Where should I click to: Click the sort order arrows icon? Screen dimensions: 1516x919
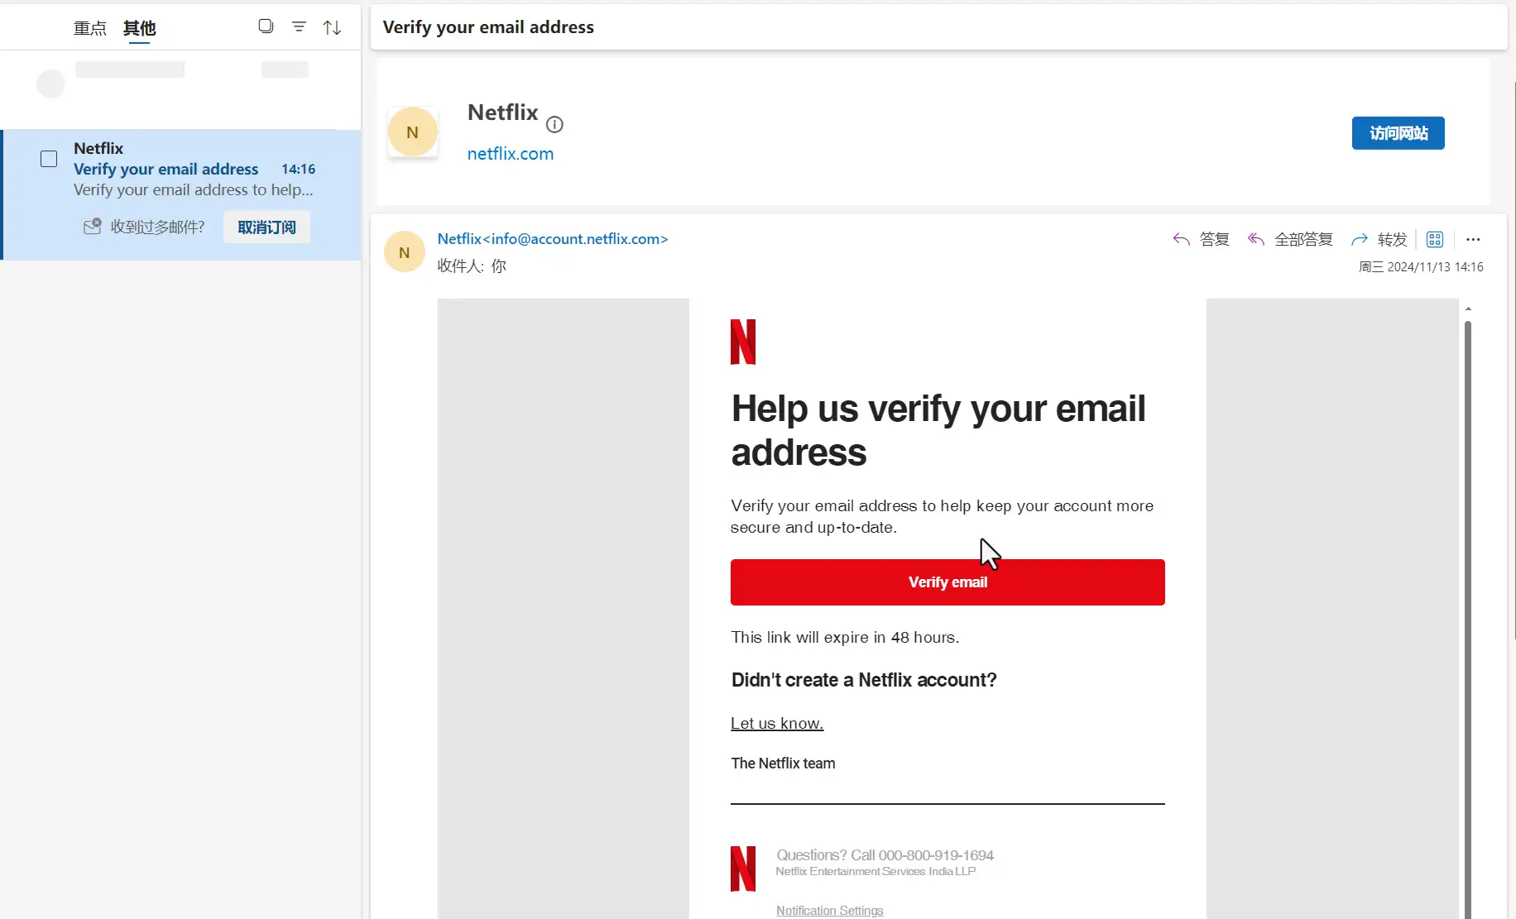point(332,27)
